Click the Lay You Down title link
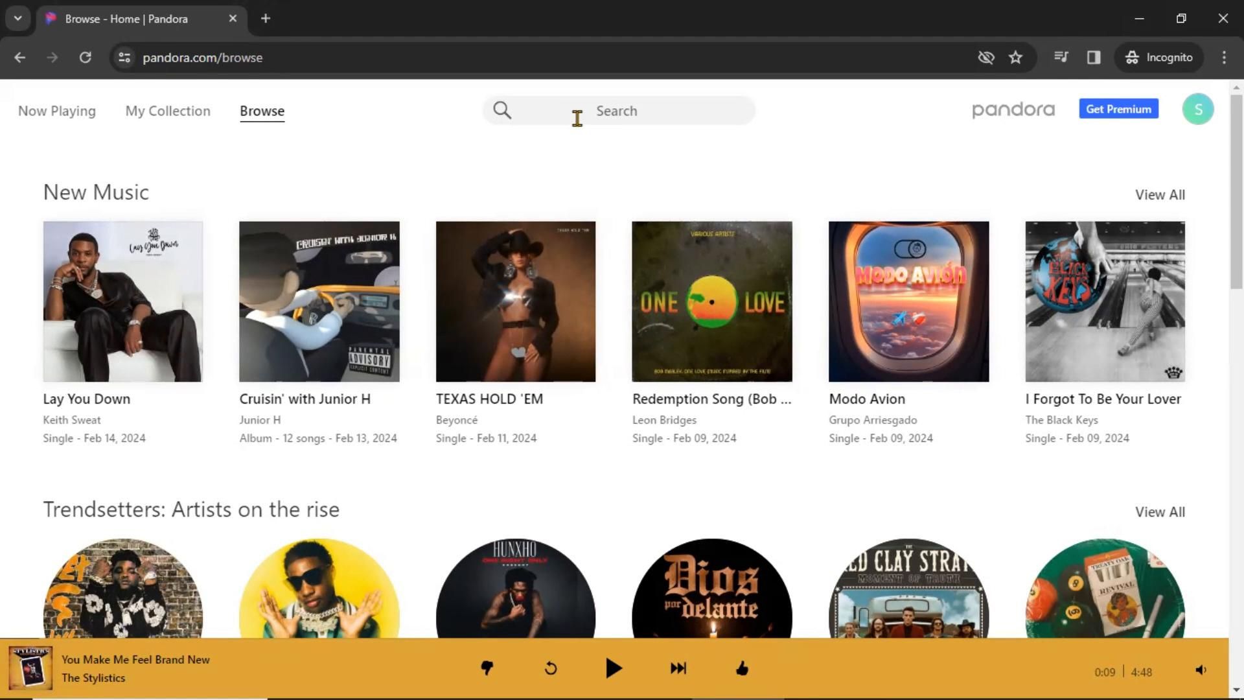The image size is (1244, 700). pyautogui.click(x=87, y=399)
